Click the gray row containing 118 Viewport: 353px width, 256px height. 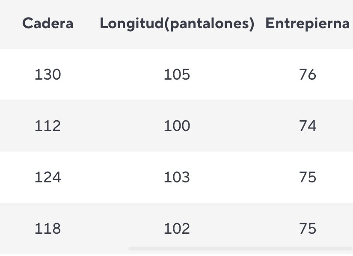point(176,229)
